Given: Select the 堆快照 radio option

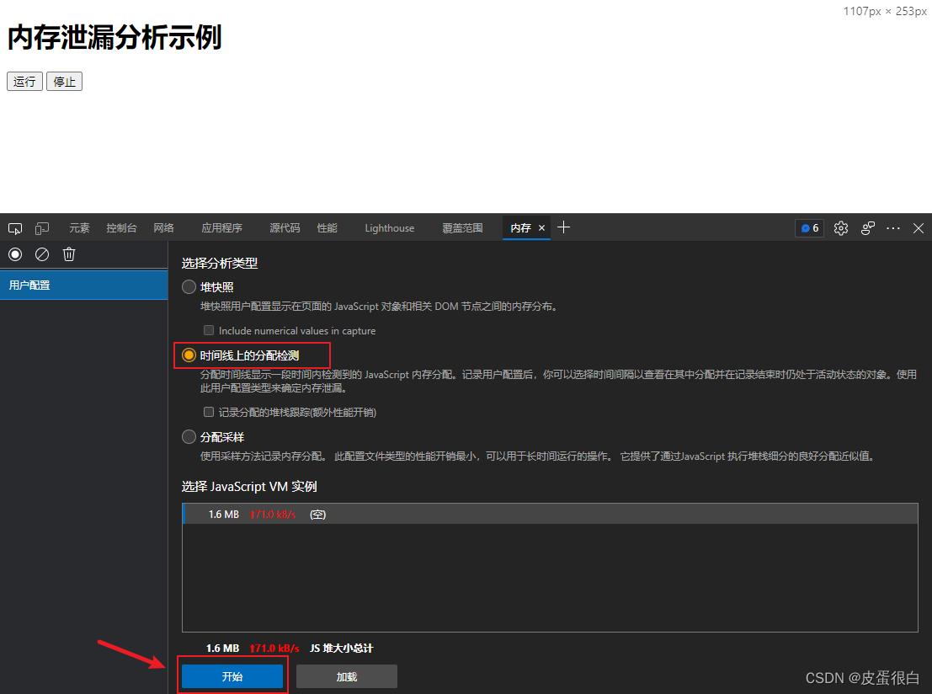Looking at the screenshot, I should point(189,287).
